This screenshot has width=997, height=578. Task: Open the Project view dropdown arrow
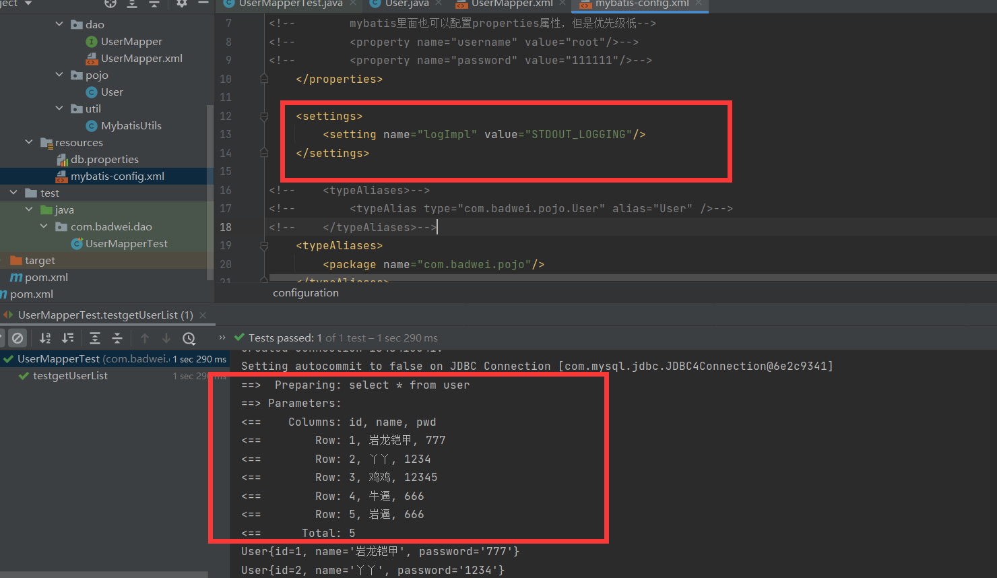coord(28,3)
